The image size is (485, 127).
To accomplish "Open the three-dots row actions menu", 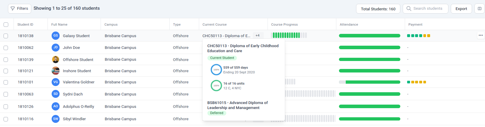I will pos(481,35).
